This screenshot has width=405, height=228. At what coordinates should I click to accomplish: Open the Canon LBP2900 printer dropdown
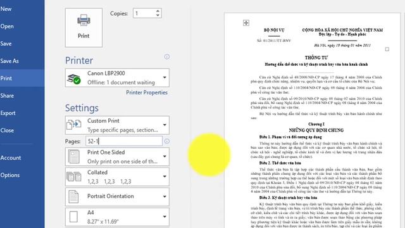tap(117, 77)
